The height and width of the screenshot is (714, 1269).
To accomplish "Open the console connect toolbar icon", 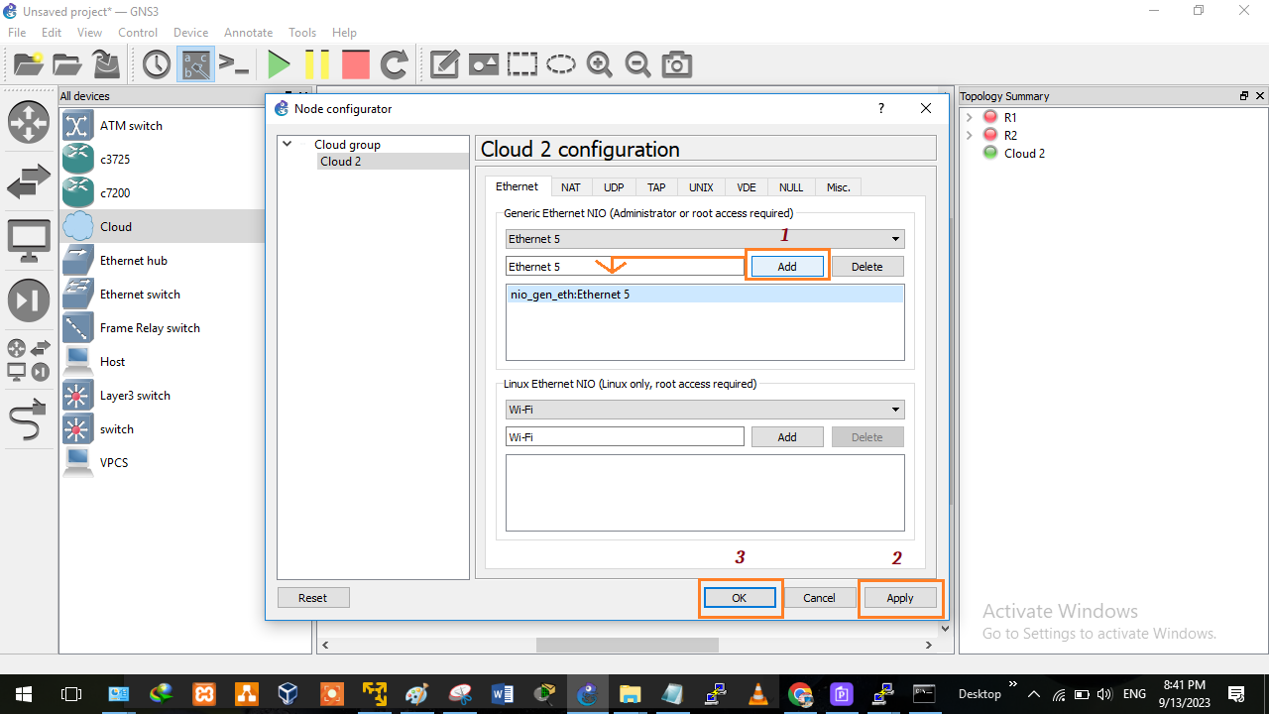I will pyautogui.click(x=234, y=65).
